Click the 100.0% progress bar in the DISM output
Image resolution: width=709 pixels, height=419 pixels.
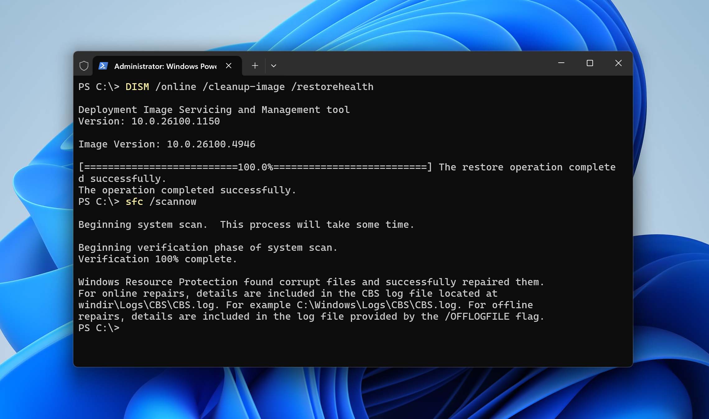[255, 167]
